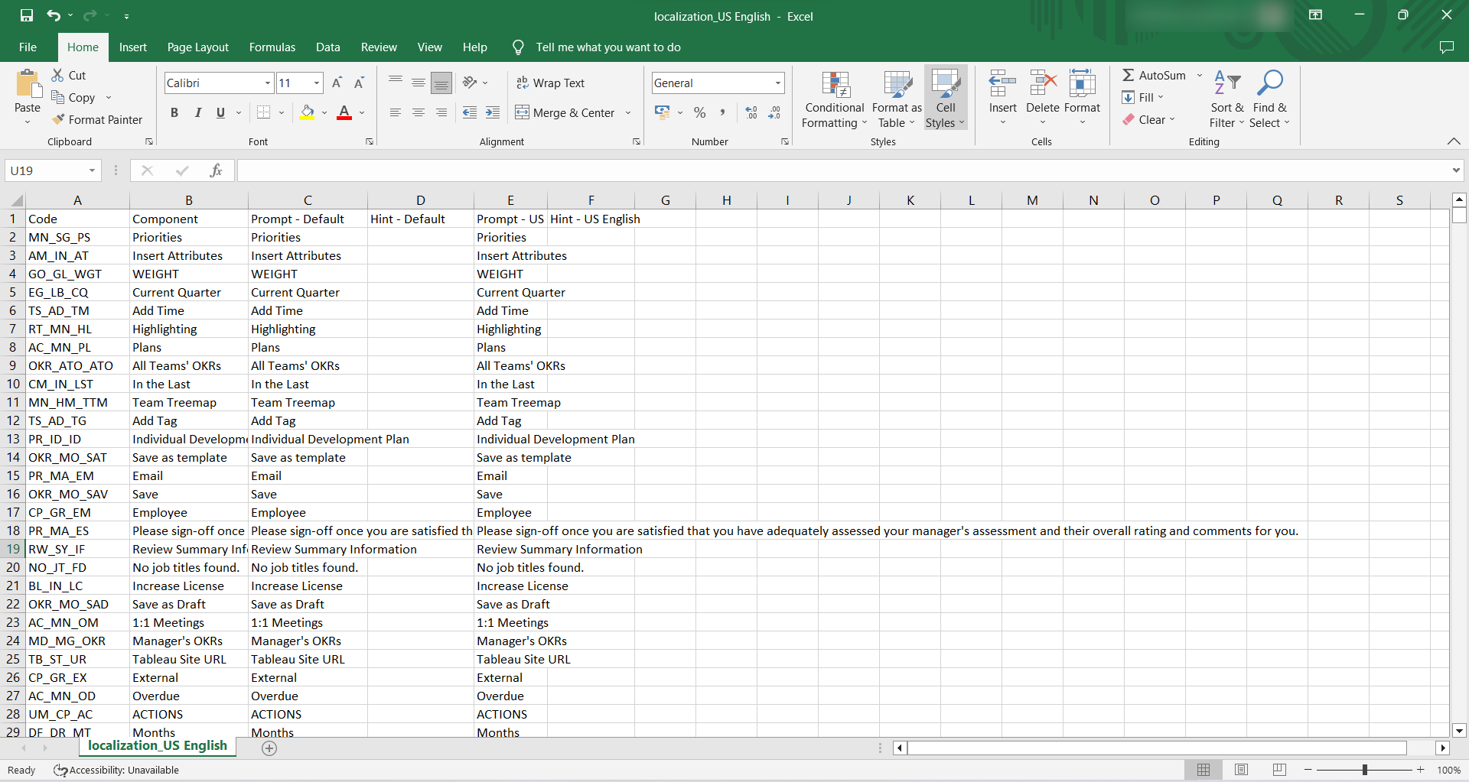Open Conditional Formatting options
Screen dimensions: 1469x782
834,99
